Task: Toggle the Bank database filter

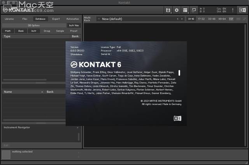Action: (21, 31)
